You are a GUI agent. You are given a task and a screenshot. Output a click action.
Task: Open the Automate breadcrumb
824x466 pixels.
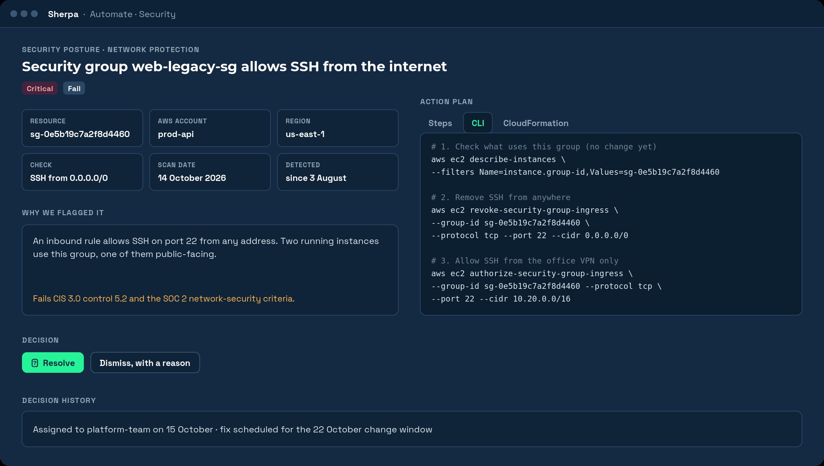pos(111,14)
